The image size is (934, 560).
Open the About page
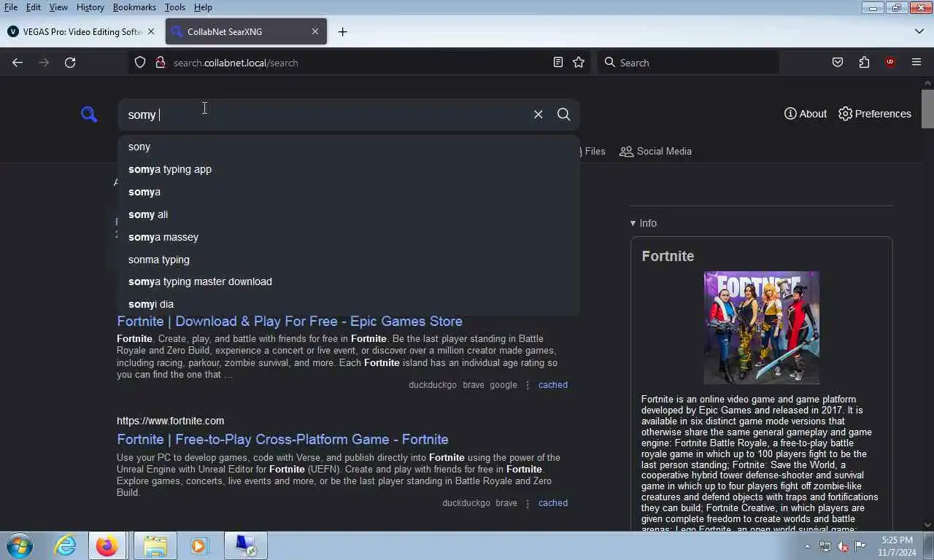pyautogui.click(x=806, y=114)
